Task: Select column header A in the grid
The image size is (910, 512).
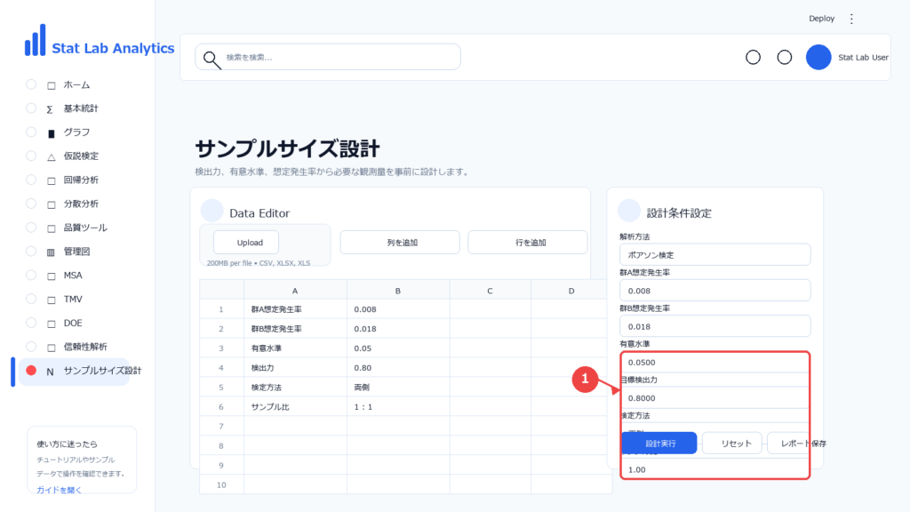Action: [295, 291]
